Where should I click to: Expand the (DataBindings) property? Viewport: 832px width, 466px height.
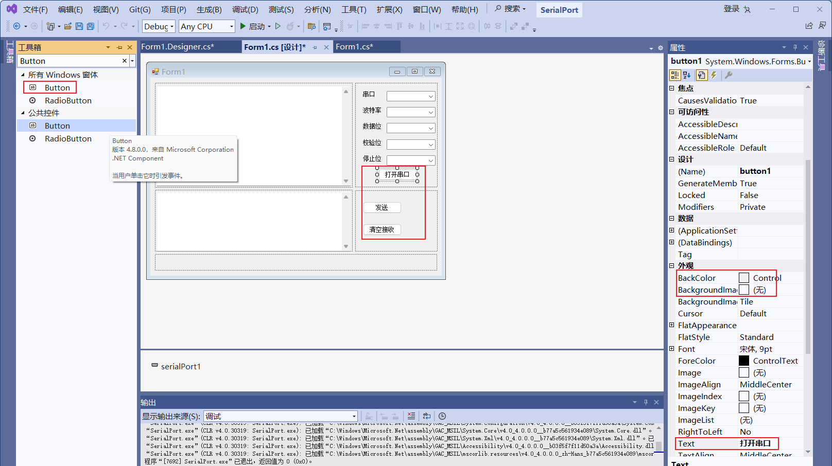[671, 242]
